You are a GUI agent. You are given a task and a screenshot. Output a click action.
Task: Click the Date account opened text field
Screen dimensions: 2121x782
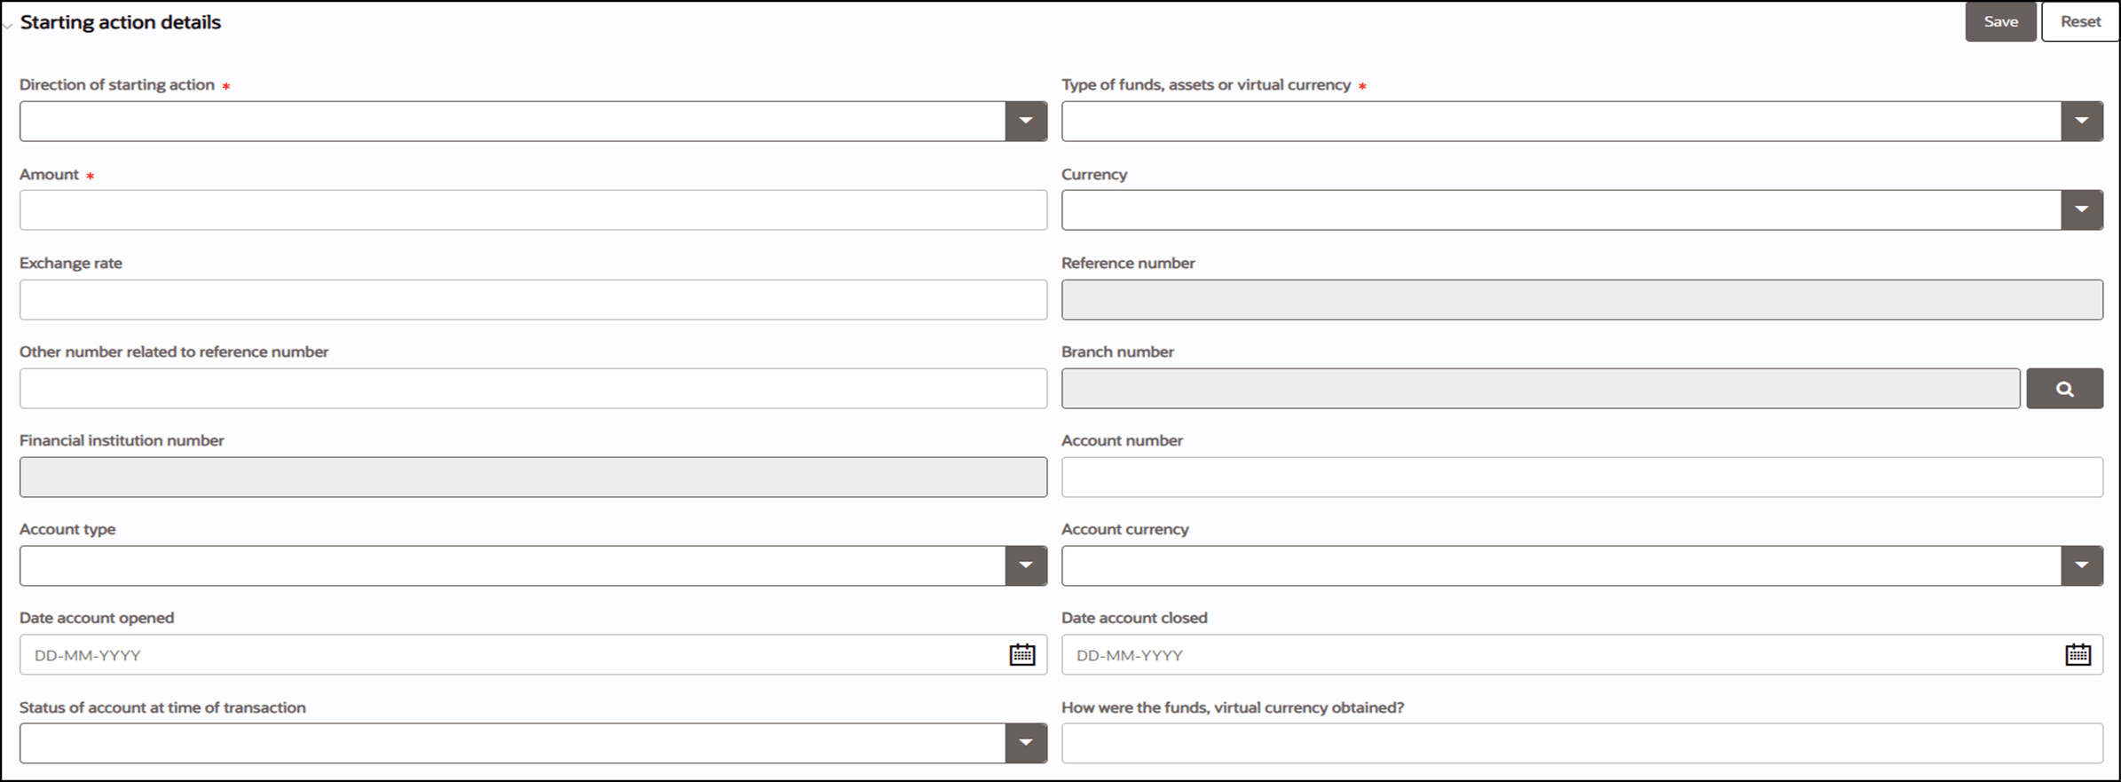point(515,654)
